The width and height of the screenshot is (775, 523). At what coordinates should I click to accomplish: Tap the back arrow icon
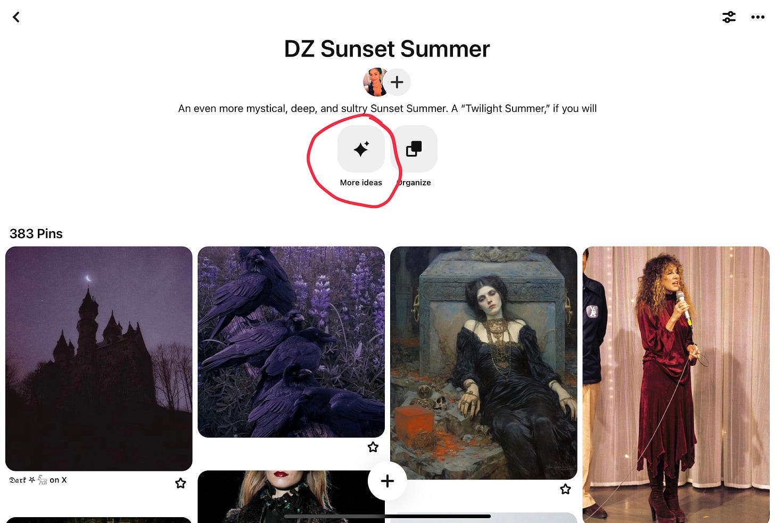click(16, 17)
